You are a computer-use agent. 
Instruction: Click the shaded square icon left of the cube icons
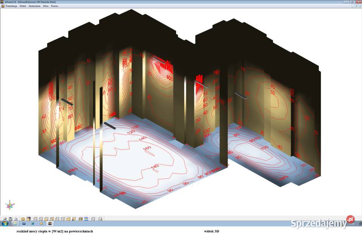click(x=28, y=219)
